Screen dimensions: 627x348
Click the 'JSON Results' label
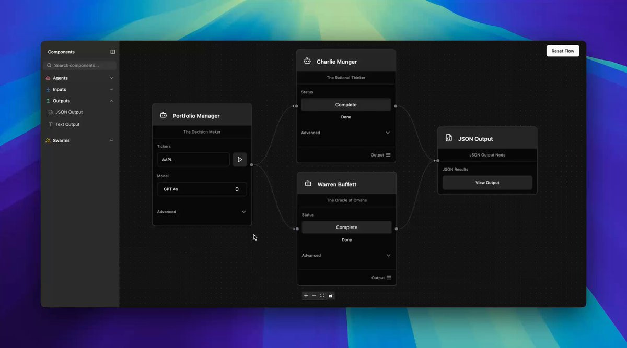coord(455,170)
